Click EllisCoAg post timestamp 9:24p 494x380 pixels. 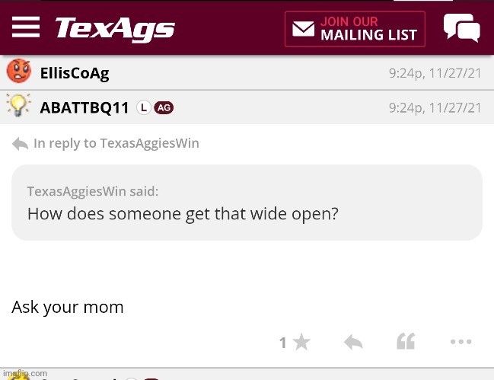[435, 74]
